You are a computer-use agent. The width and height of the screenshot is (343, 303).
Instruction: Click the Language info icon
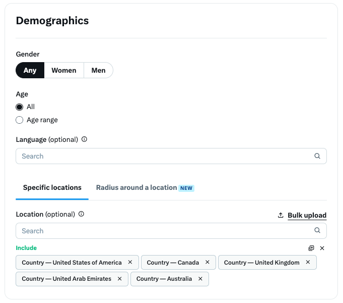coord(84,139)
